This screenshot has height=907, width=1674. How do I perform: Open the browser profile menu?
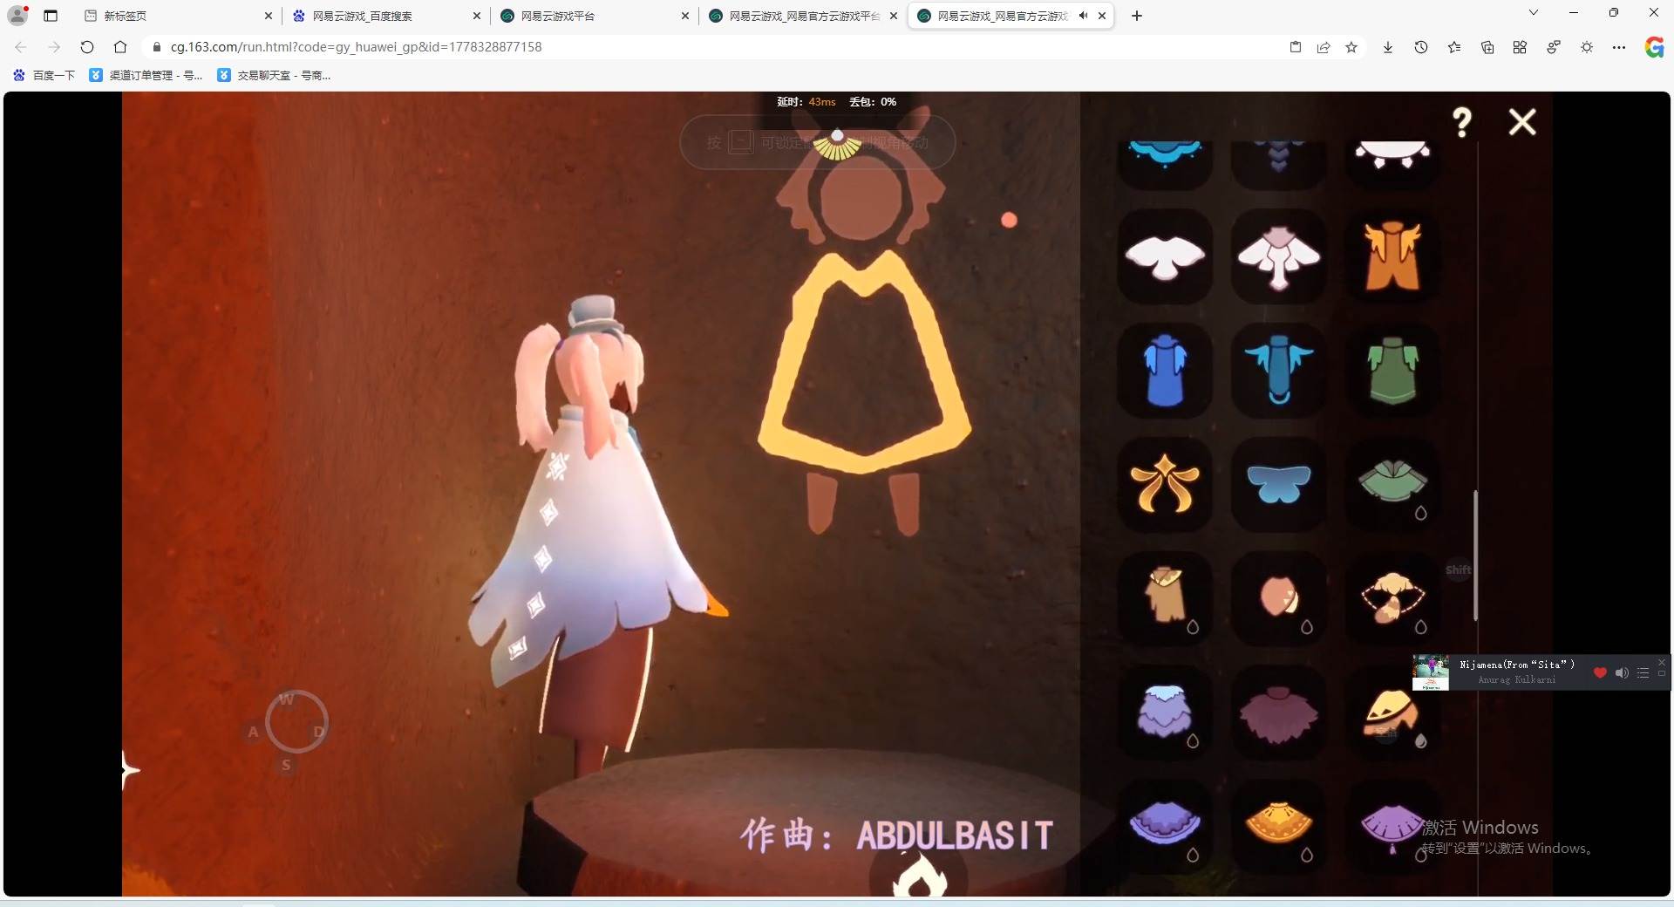click(x=17, y=15)
